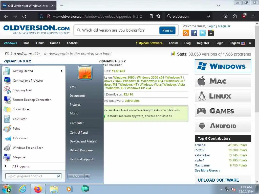This screenshot has height=194, width=259.
Task: Open Firefox extensions puzzle icon
Action: pos(235,16)
